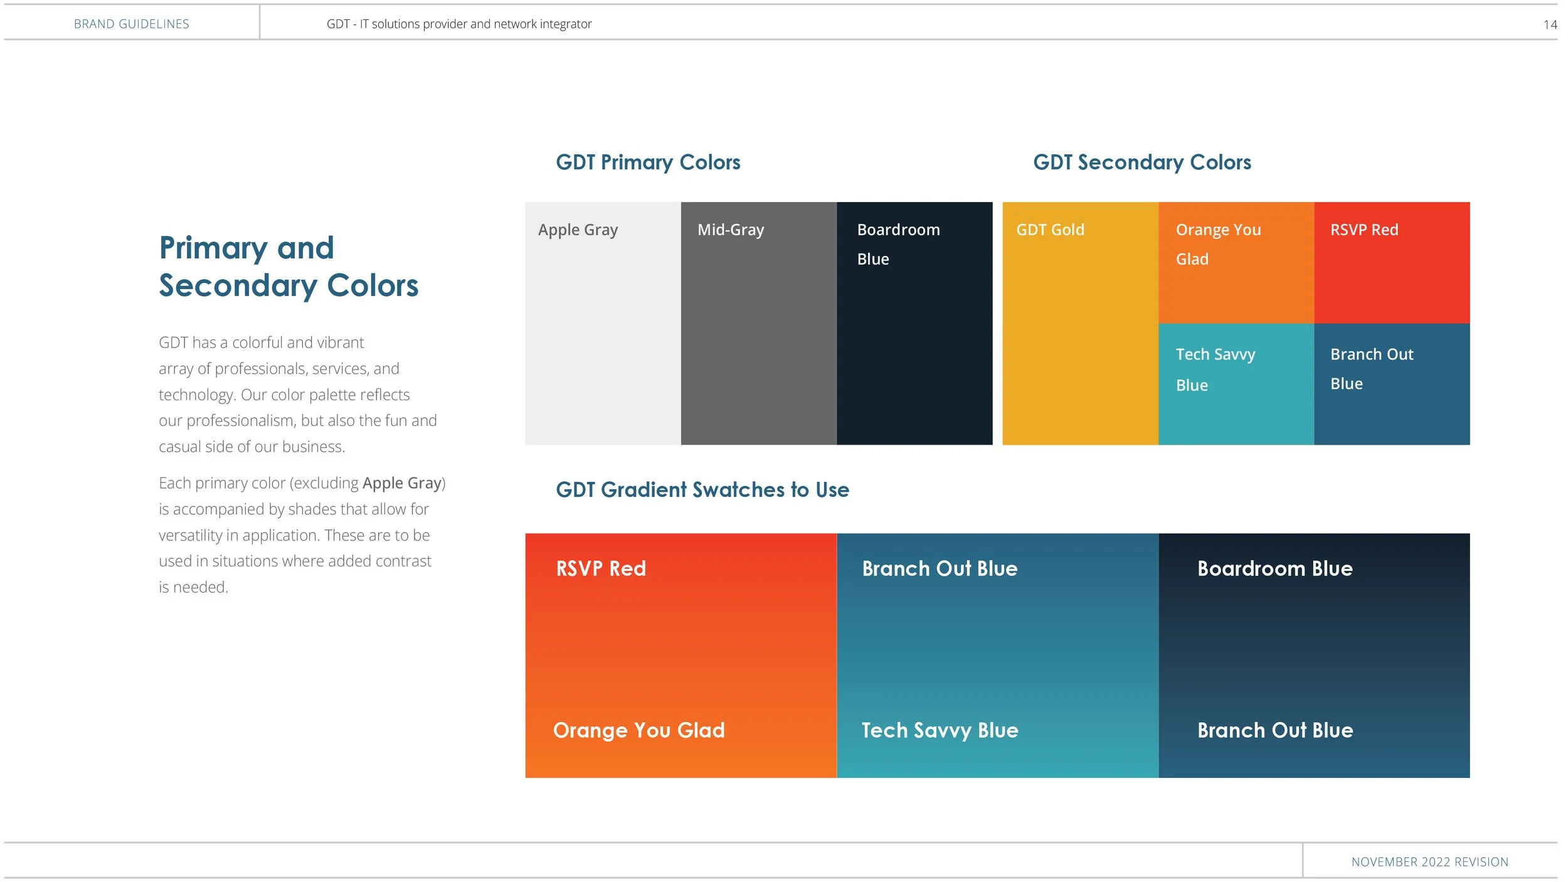Click the BRAND GUIDELINES header label
Image resolution: width=1568 pixels, height=882 pixels.
[132, 24]
